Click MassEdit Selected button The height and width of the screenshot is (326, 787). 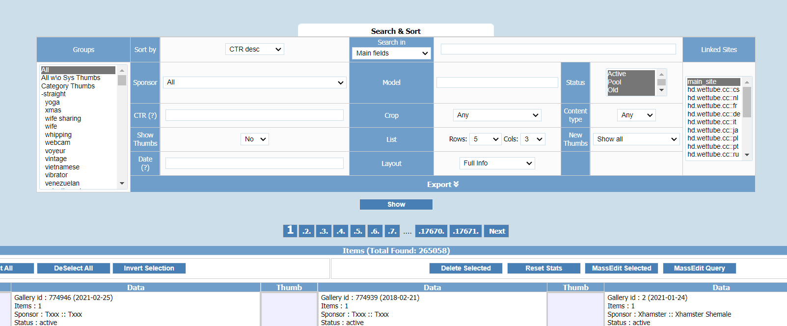(622, 268)
